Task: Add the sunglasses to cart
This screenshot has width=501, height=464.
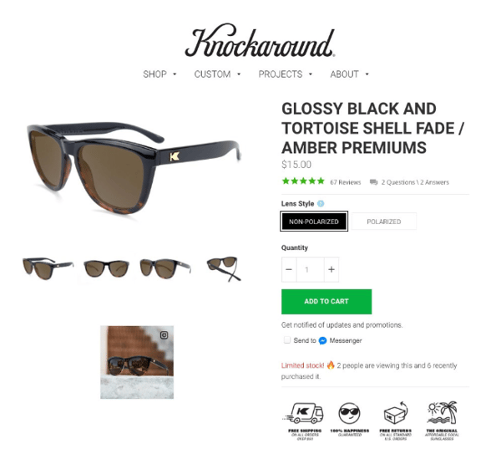Action: [326, 302]
